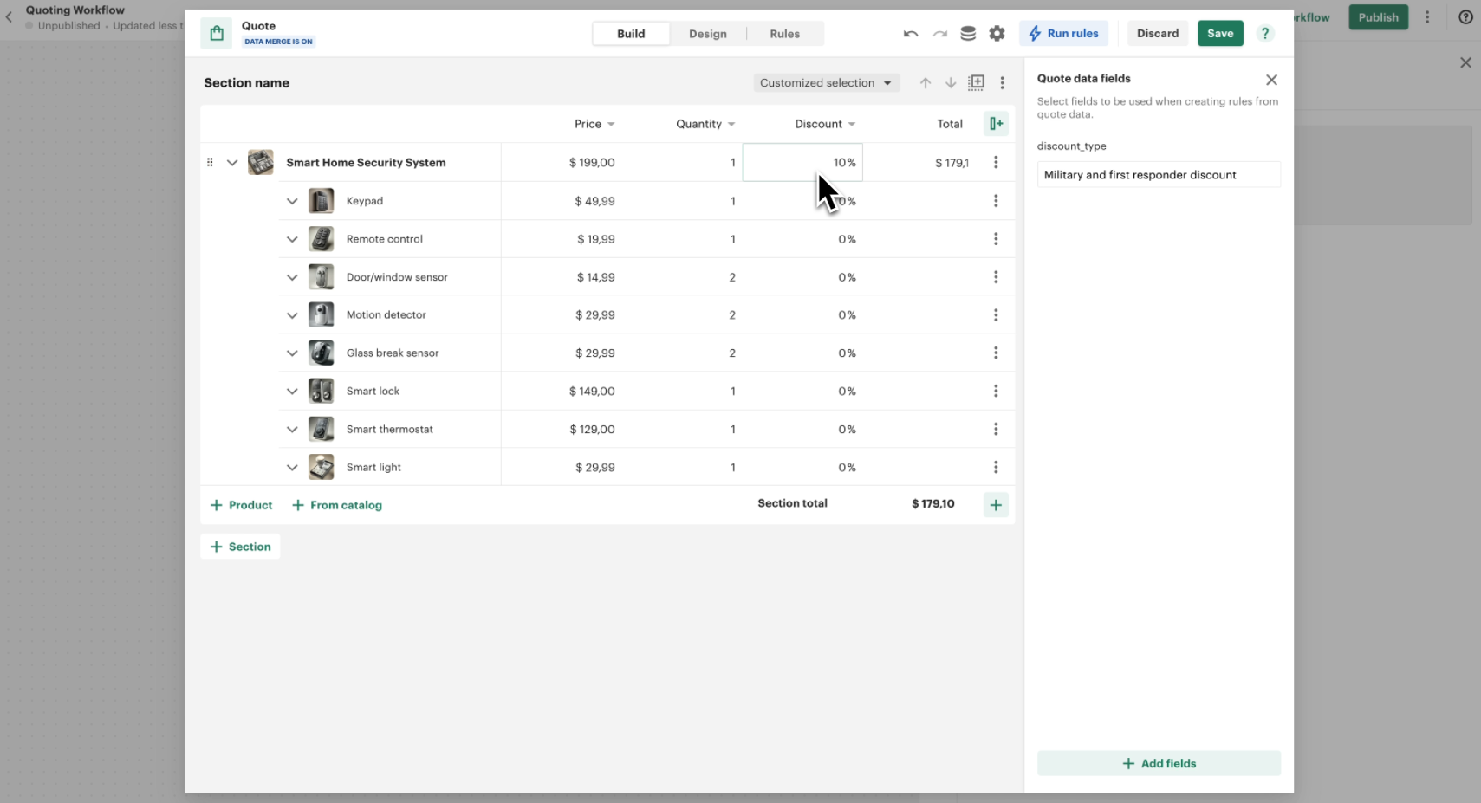
Task: Click the add section block icon
Action: [976, 82]
